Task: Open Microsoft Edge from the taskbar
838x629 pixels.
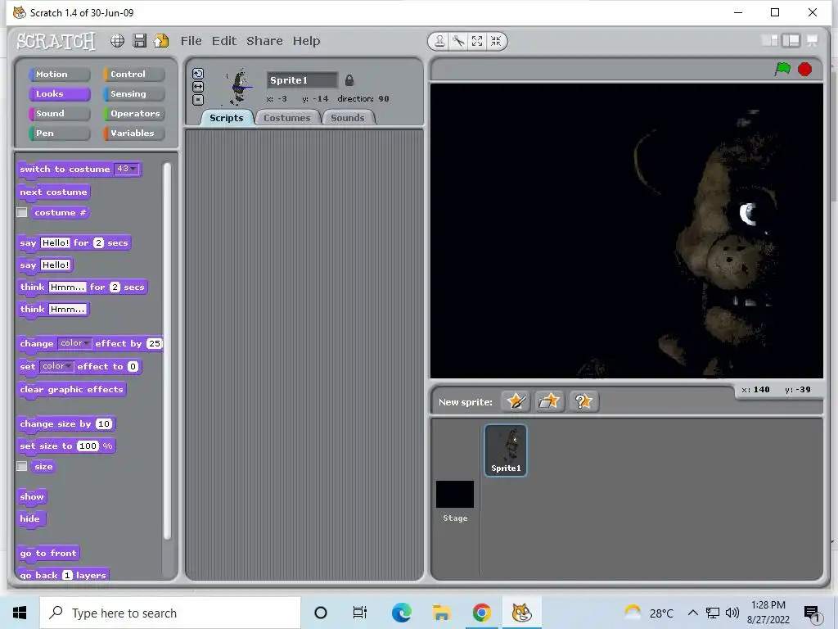Action: pyautogui.click(x=401, y=613)
